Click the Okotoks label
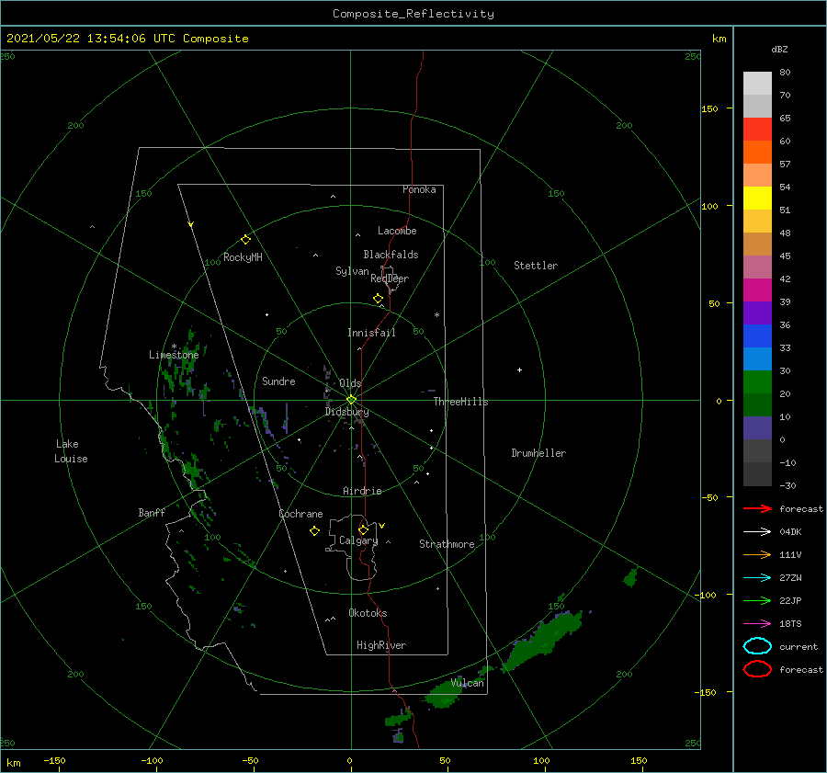Viewport: 827px width, 773px height. (368, 612)
